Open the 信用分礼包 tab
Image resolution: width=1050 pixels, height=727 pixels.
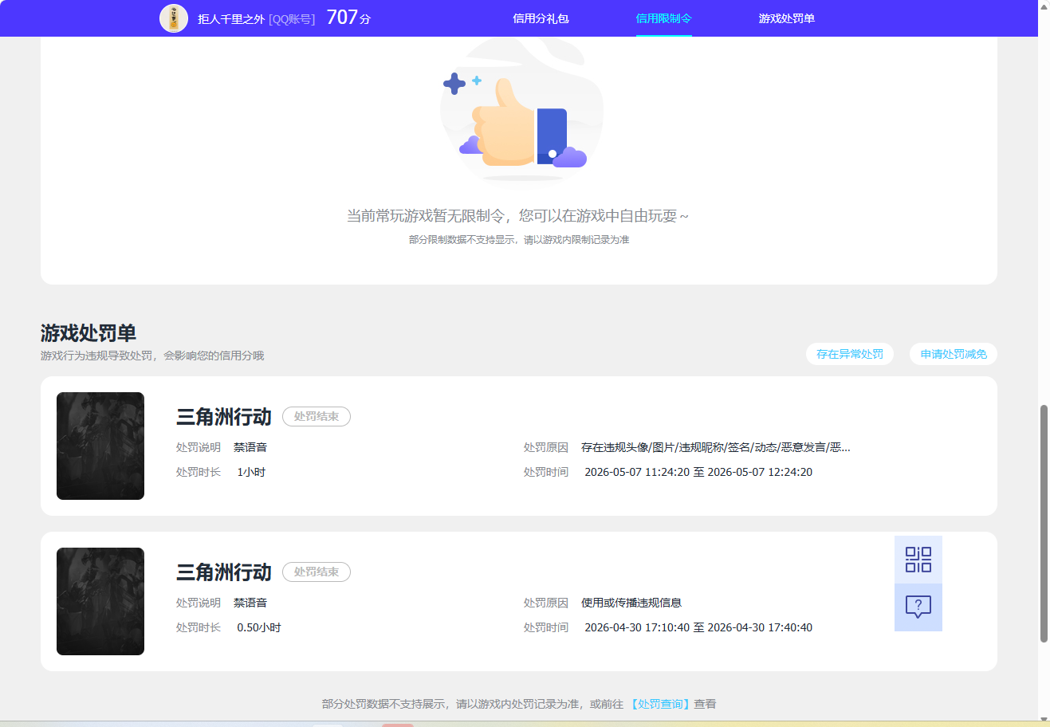point(541,18)
